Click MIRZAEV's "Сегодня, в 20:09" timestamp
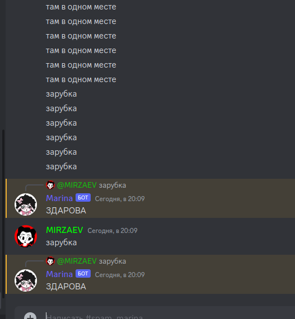Screen dimensions: 295x319 113,231
